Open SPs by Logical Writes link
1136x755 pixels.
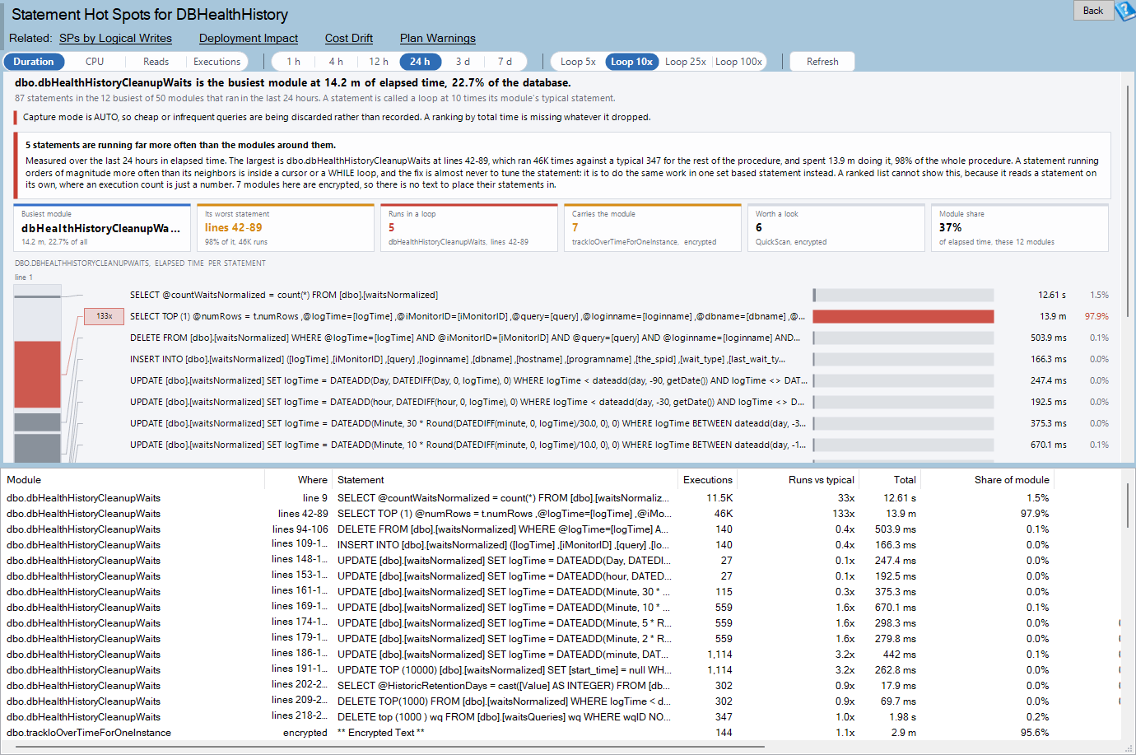coord(115,38)
